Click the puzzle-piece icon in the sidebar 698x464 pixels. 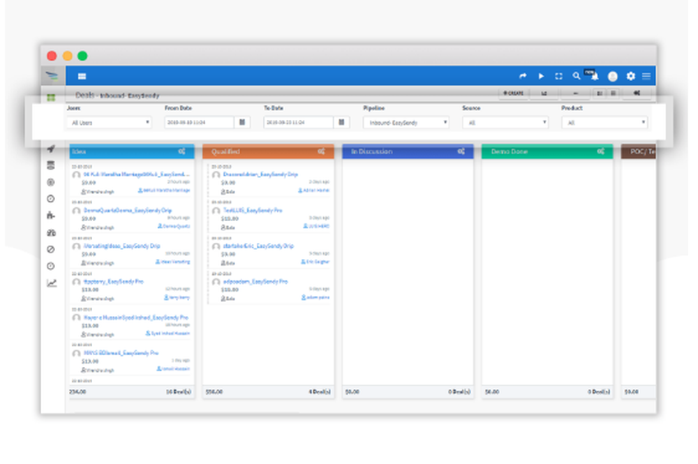51,216
